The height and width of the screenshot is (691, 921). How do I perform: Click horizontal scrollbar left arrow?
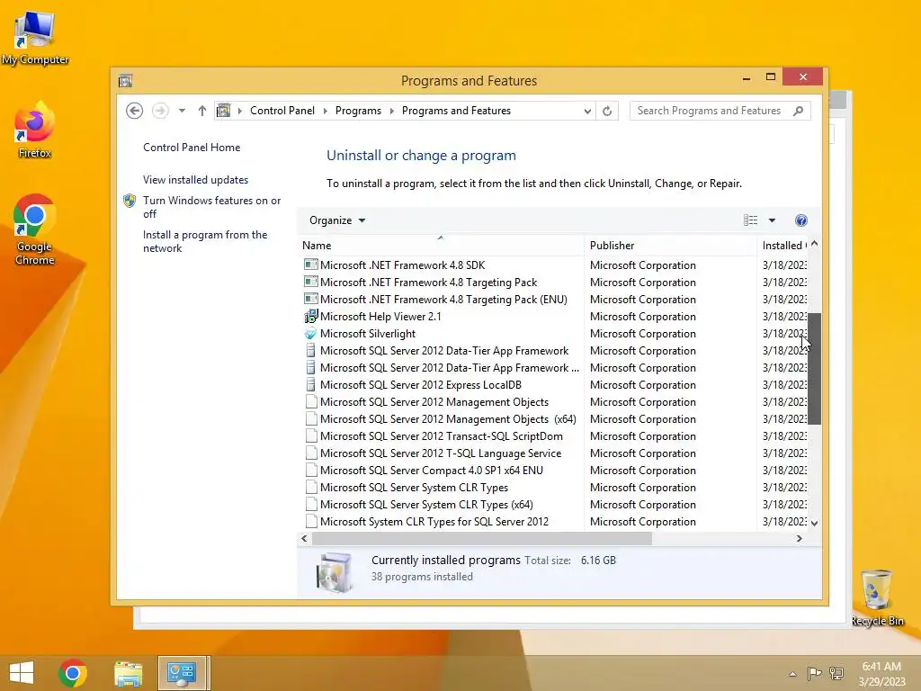click(304, 538)
